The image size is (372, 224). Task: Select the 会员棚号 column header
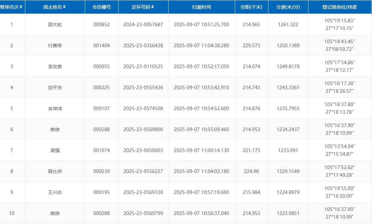pyautogui.click(x=102, y=7)
